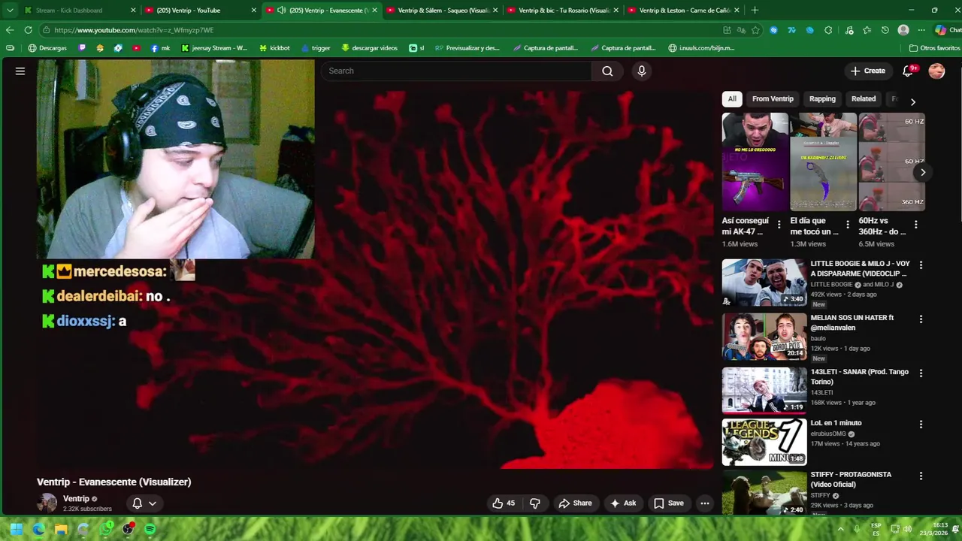Open the Descargas bookmarks folder
Viewport: 962px width, 541px height.
click(47, 48)
